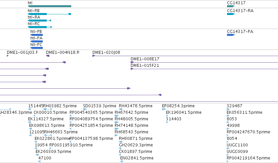This screenshot has width=278, height=163.
Task: Select the htl-RA transcript glyph
Action: point(39,21)
